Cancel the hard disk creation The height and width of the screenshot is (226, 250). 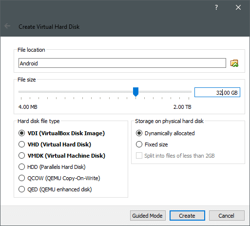click(227, 216)
